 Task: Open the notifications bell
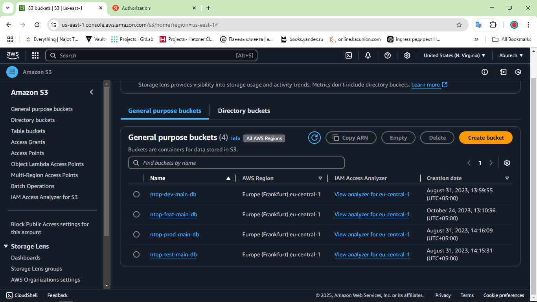[x=368, y=55]
